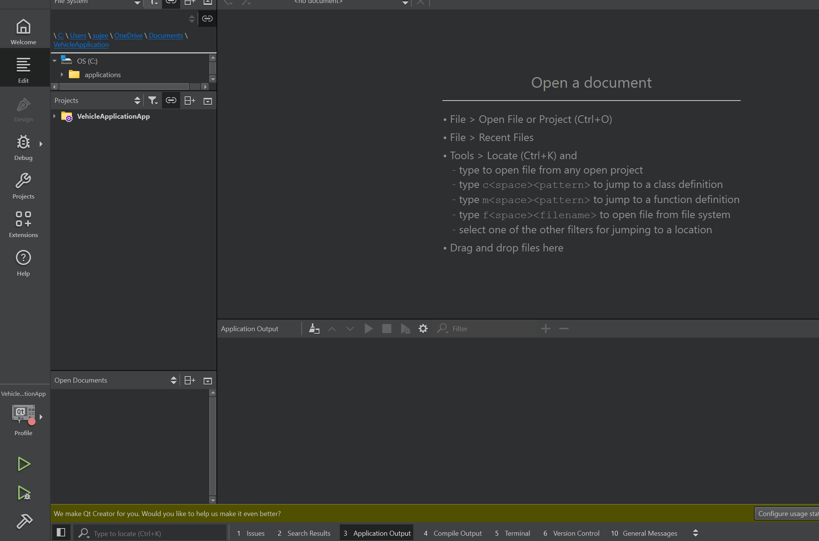
Task: Open Debug mode submenu arrow
Action: 41,144
